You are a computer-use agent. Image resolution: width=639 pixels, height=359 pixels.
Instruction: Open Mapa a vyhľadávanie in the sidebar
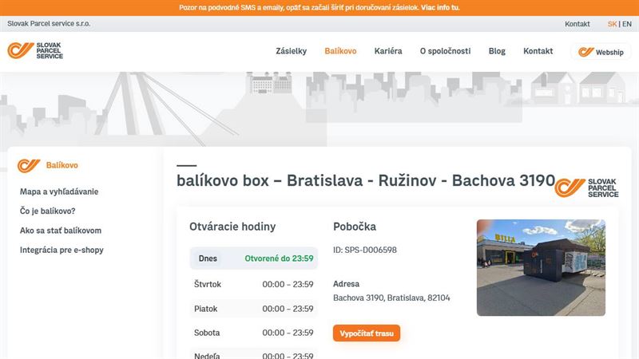click(x=59, y=191)
